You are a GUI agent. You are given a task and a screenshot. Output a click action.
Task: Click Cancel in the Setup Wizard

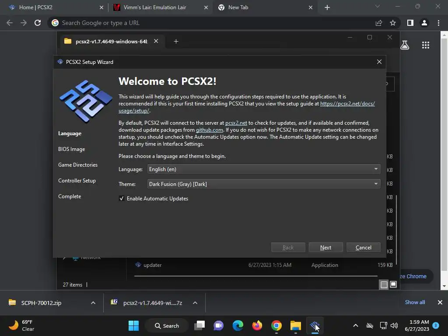363,248
